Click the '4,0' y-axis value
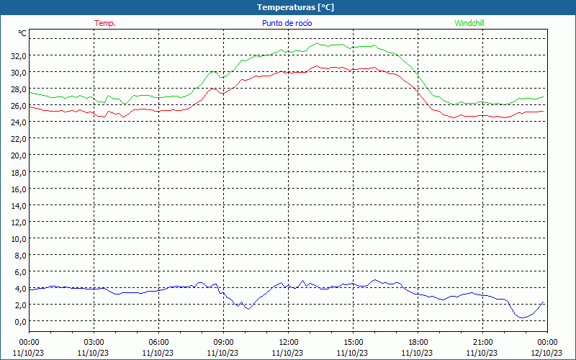 [22, 289]
